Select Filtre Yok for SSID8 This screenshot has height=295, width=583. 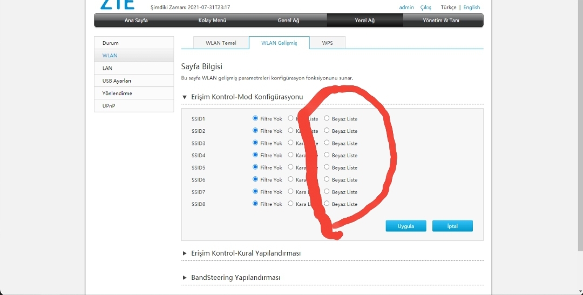pyautogui.click(x=255, y=204)
